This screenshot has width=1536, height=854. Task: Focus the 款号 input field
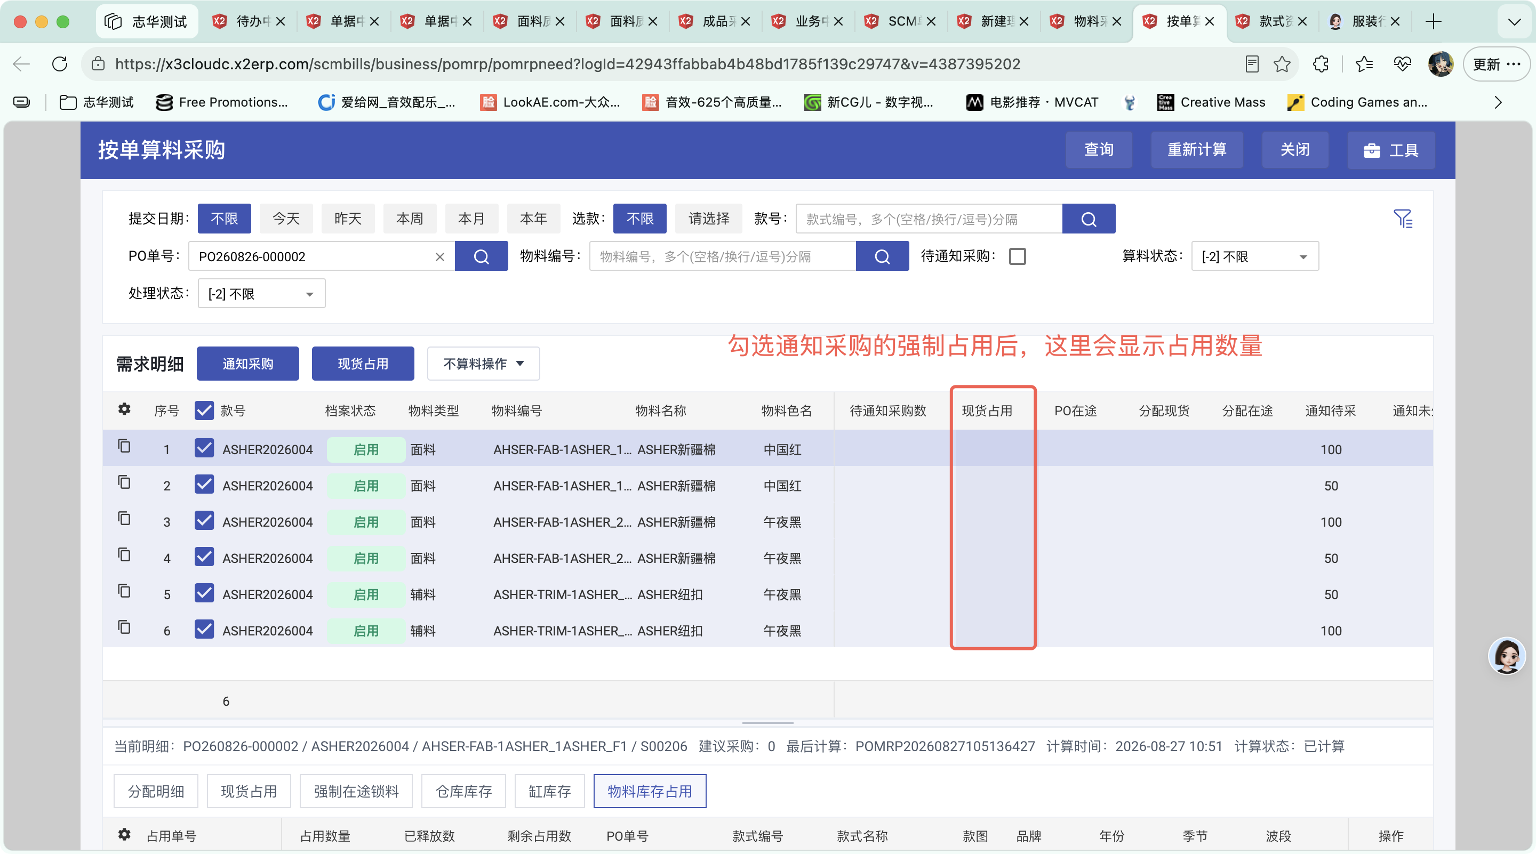click(x=929, y=219)
